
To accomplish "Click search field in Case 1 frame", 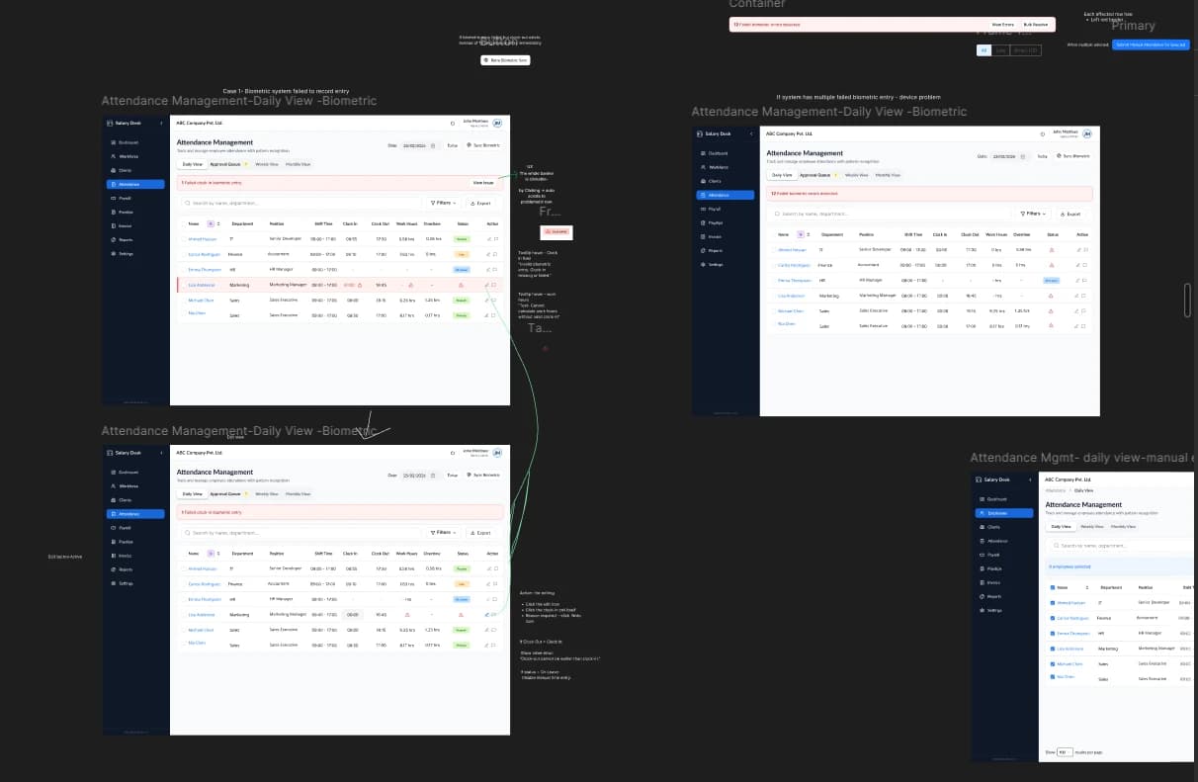I will [300, 203].
